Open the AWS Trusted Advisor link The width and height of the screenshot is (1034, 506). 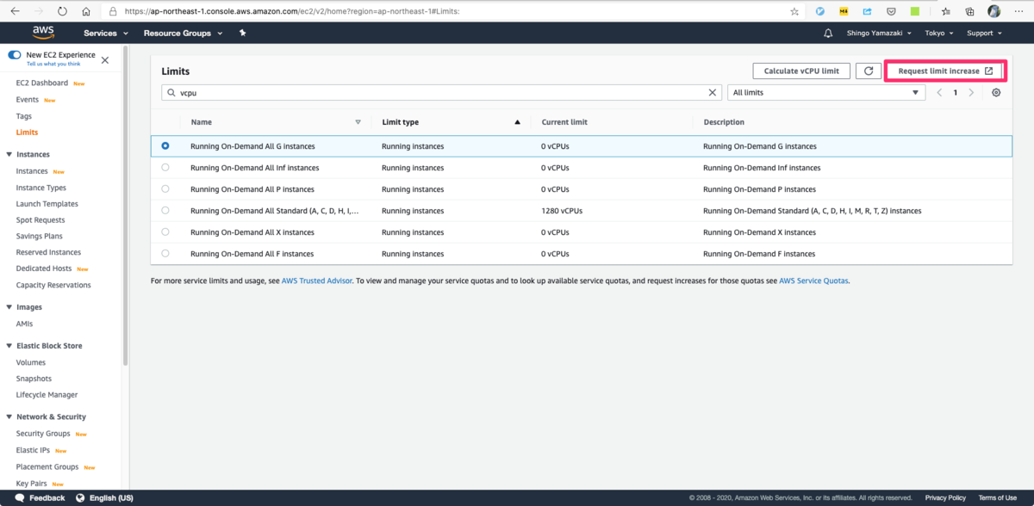(316, 281)
